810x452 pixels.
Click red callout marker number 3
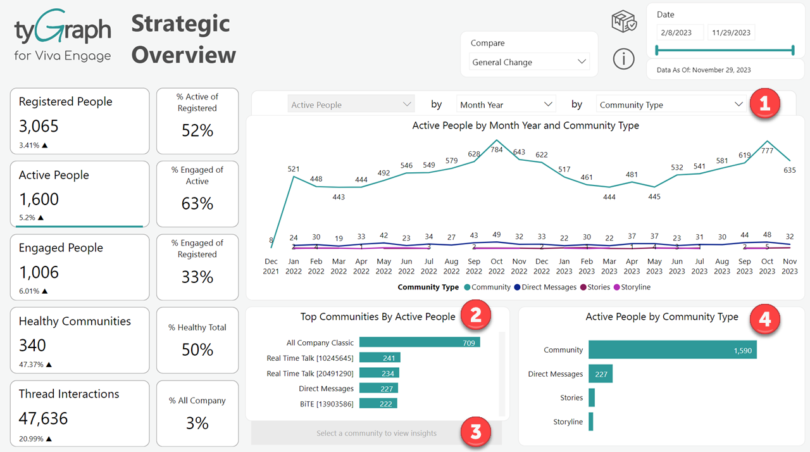tap(477, 432)
